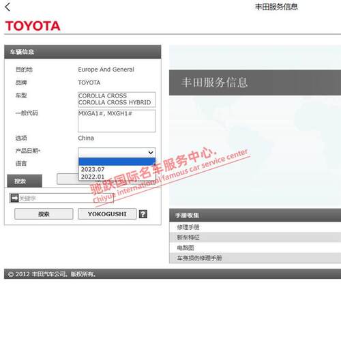This screenshot has width=341, height=341.
Task: Click the 手册收集 section header
Action: tap(255, 215)
